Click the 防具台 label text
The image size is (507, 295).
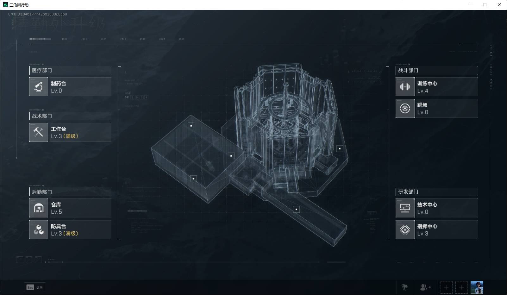[59, 226]
